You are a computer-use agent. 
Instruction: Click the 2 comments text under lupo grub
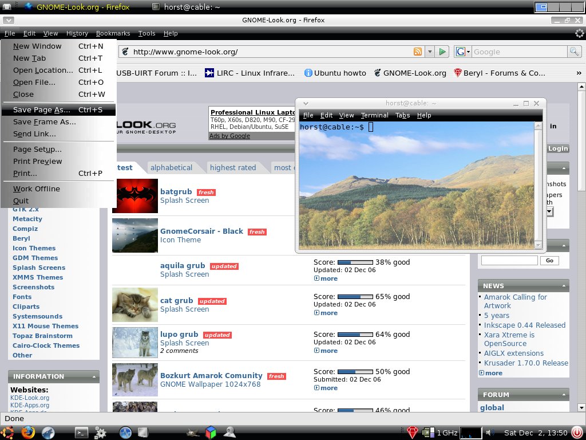[x=179, y=351]
